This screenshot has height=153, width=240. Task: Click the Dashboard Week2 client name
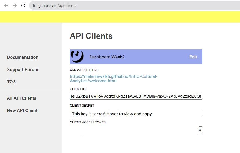pos(107,57)
